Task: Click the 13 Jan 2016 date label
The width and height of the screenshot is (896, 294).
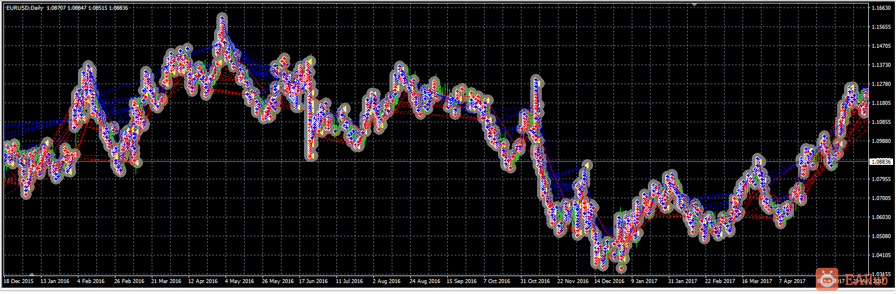Action: (x=55, y=281)
